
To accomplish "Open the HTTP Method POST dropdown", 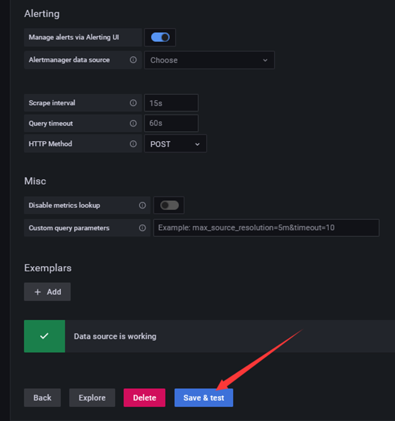I will tap(176, 144).
